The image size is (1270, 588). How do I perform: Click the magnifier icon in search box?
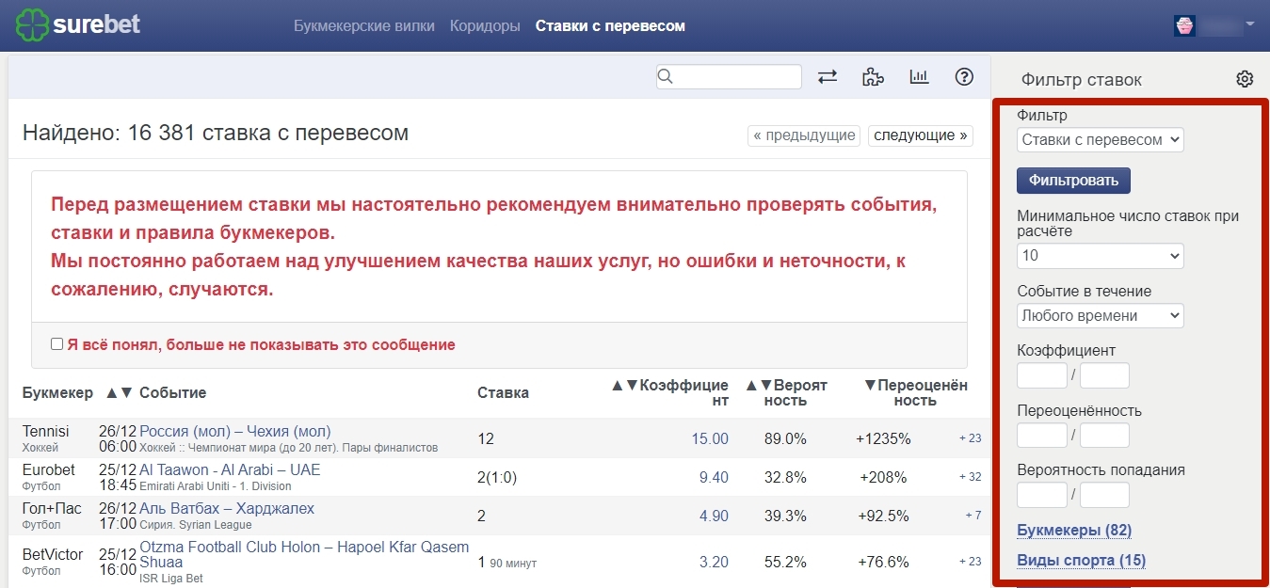666,77
